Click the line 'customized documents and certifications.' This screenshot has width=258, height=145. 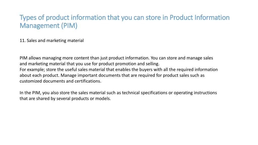coord(60,81)
